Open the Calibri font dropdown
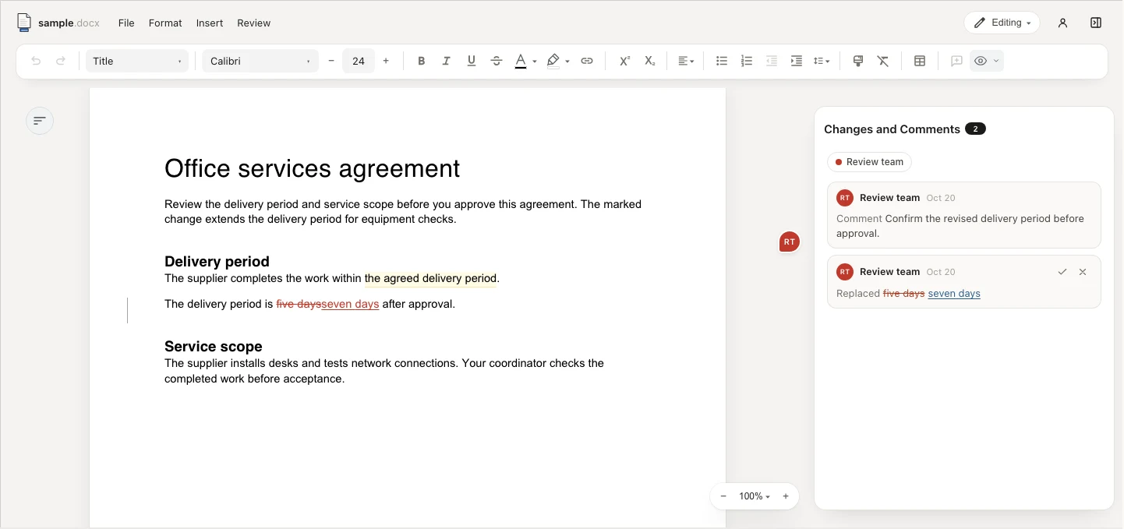The height and width of the screenshot is (529, 1124). pos(260,61)
